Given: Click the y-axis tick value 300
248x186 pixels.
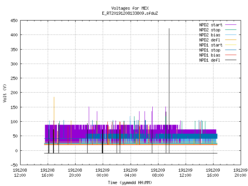Looking at the screenshot, I should 14,64.
